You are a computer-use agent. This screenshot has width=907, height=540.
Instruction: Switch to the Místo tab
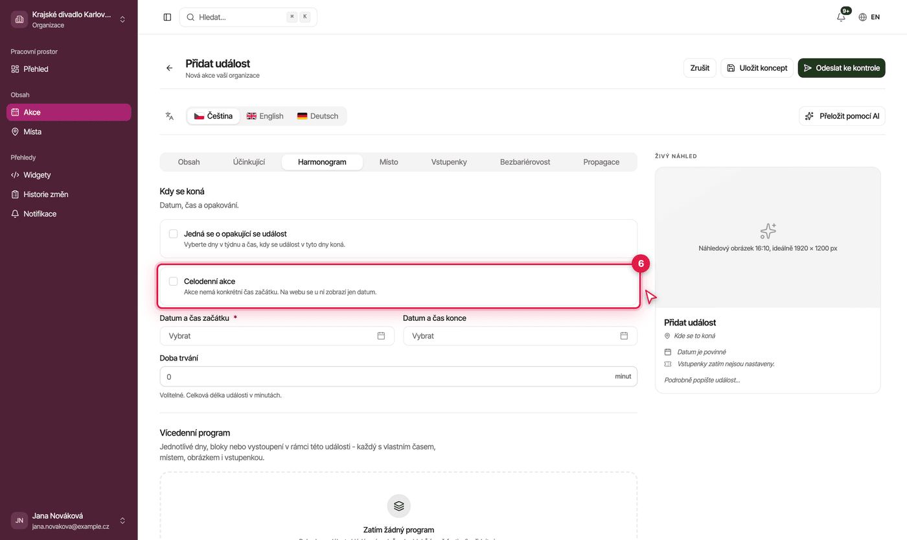coord(389,162)
